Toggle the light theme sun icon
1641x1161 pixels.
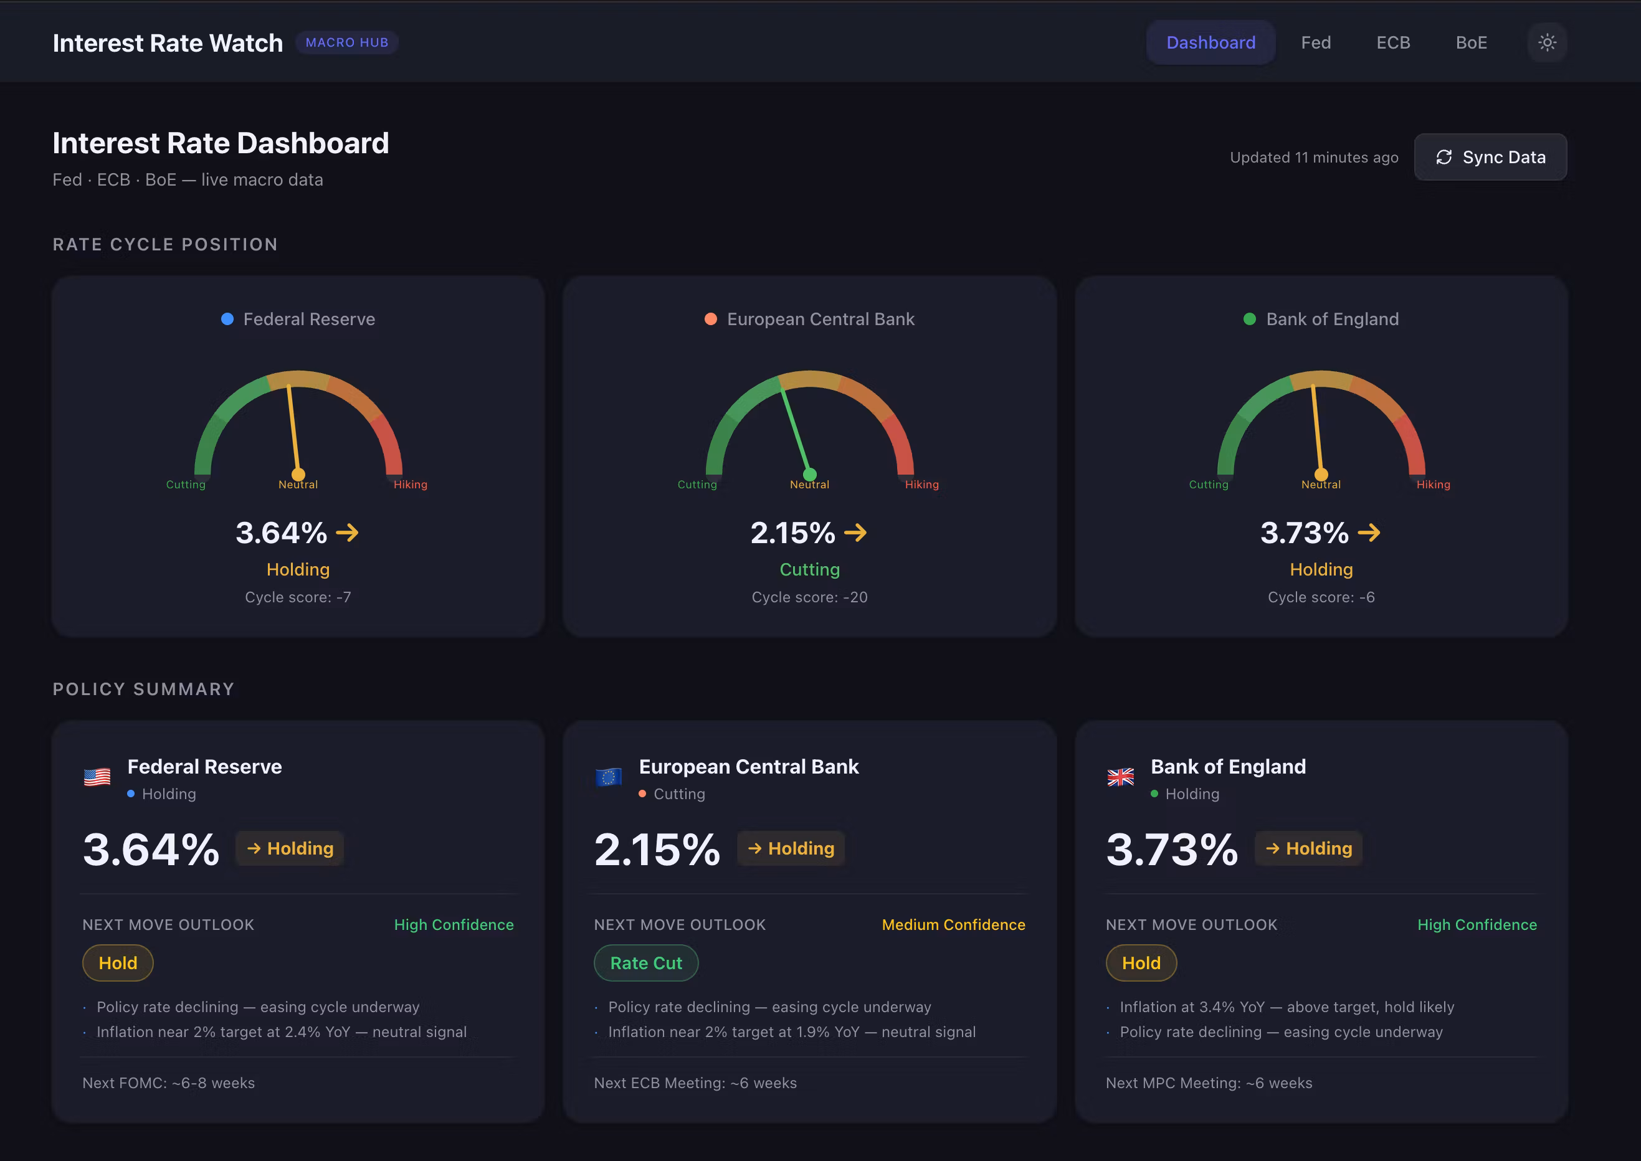tap(1547, 43)
